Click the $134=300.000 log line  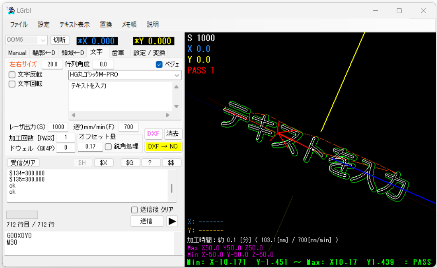[x=27, y=173]
